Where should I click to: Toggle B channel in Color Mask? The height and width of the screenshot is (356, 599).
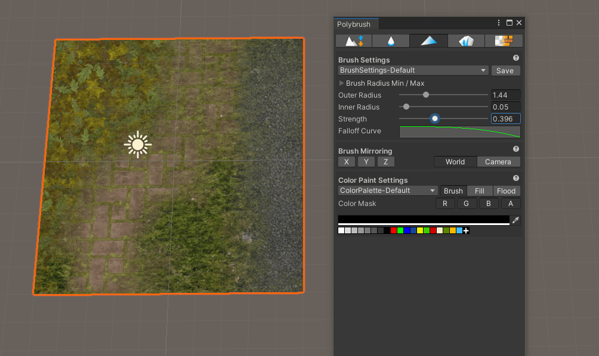point(488,204)
